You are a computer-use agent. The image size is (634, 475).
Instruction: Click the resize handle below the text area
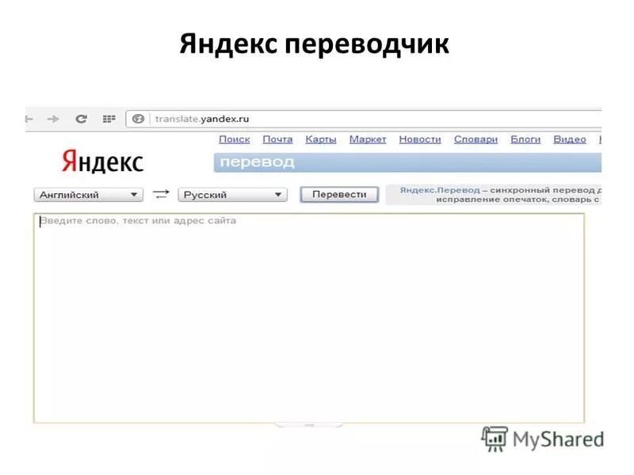pos(309,425)
